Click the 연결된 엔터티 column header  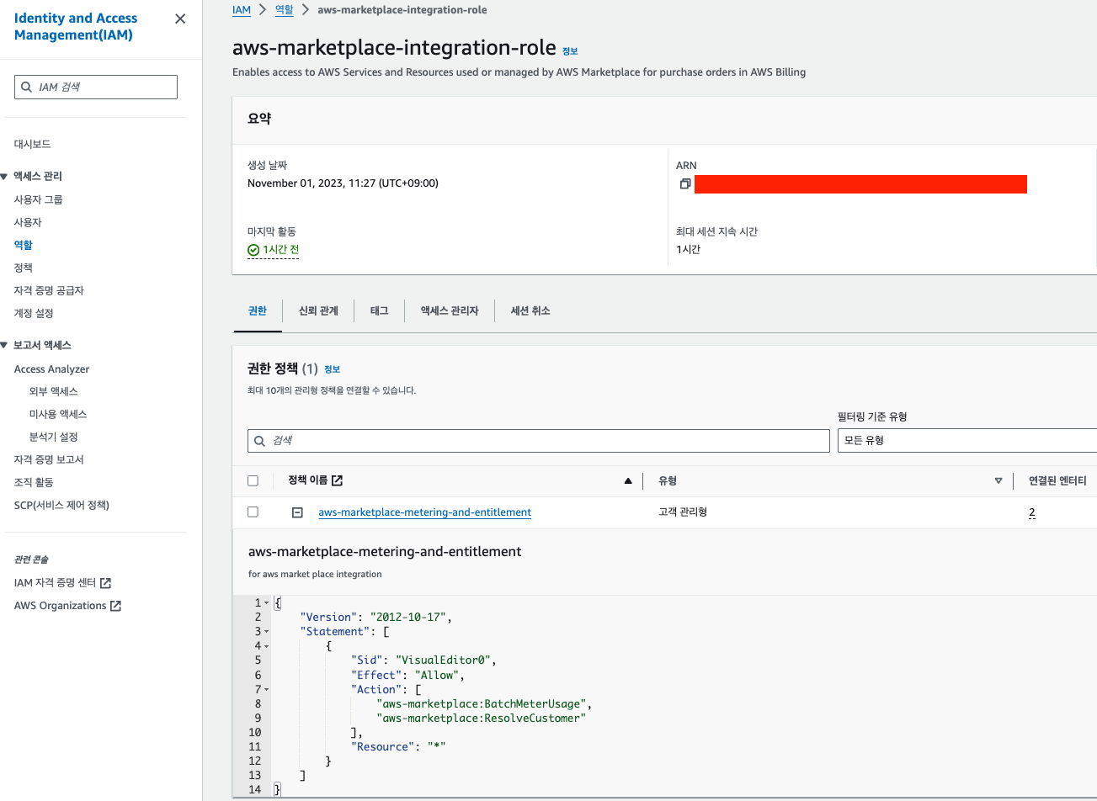click(1057, 481)
